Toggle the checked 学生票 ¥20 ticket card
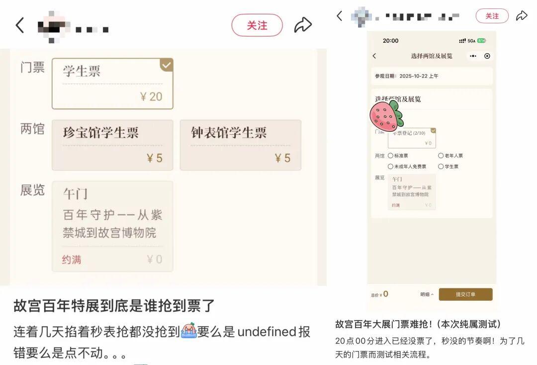This screenshot has height=365, width=537. 112,84
